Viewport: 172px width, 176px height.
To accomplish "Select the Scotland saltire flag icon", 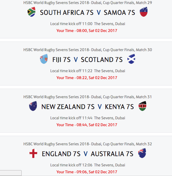I will click(x=131, y=59).
